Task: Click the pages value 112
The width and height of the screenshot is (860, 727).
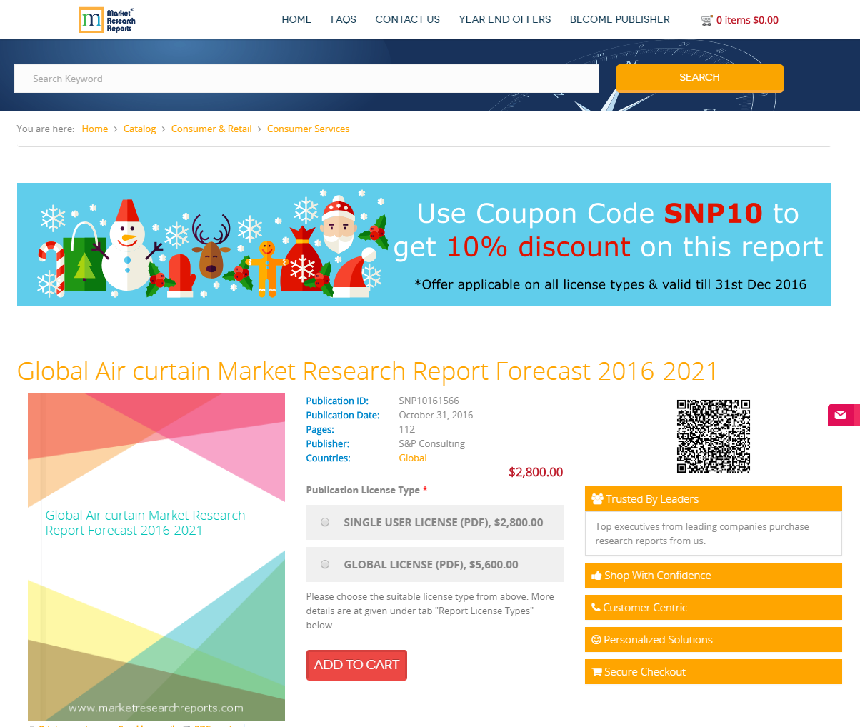Action: click(x=406, y=429)
